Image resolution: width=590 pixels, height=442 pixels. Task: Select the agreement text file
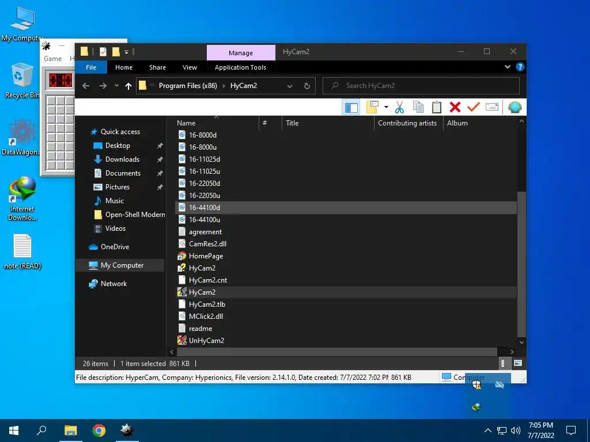205,232
